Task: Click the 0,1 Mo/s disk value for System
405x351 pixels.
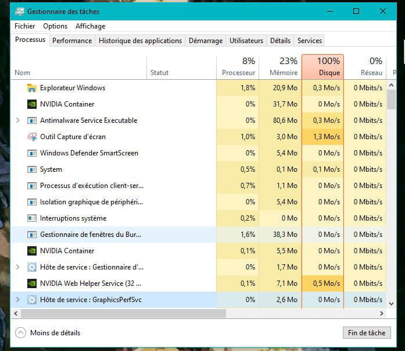Action: (x=327, y=169)
